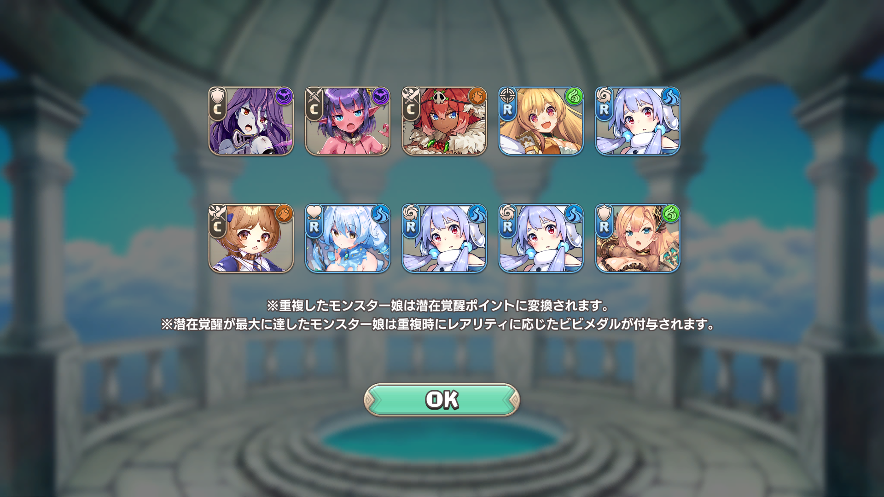Image resolution: width=884 pixels, height=497 pixels.
Task: Click the water element icon on slime girl card
Action: [381, 214]
